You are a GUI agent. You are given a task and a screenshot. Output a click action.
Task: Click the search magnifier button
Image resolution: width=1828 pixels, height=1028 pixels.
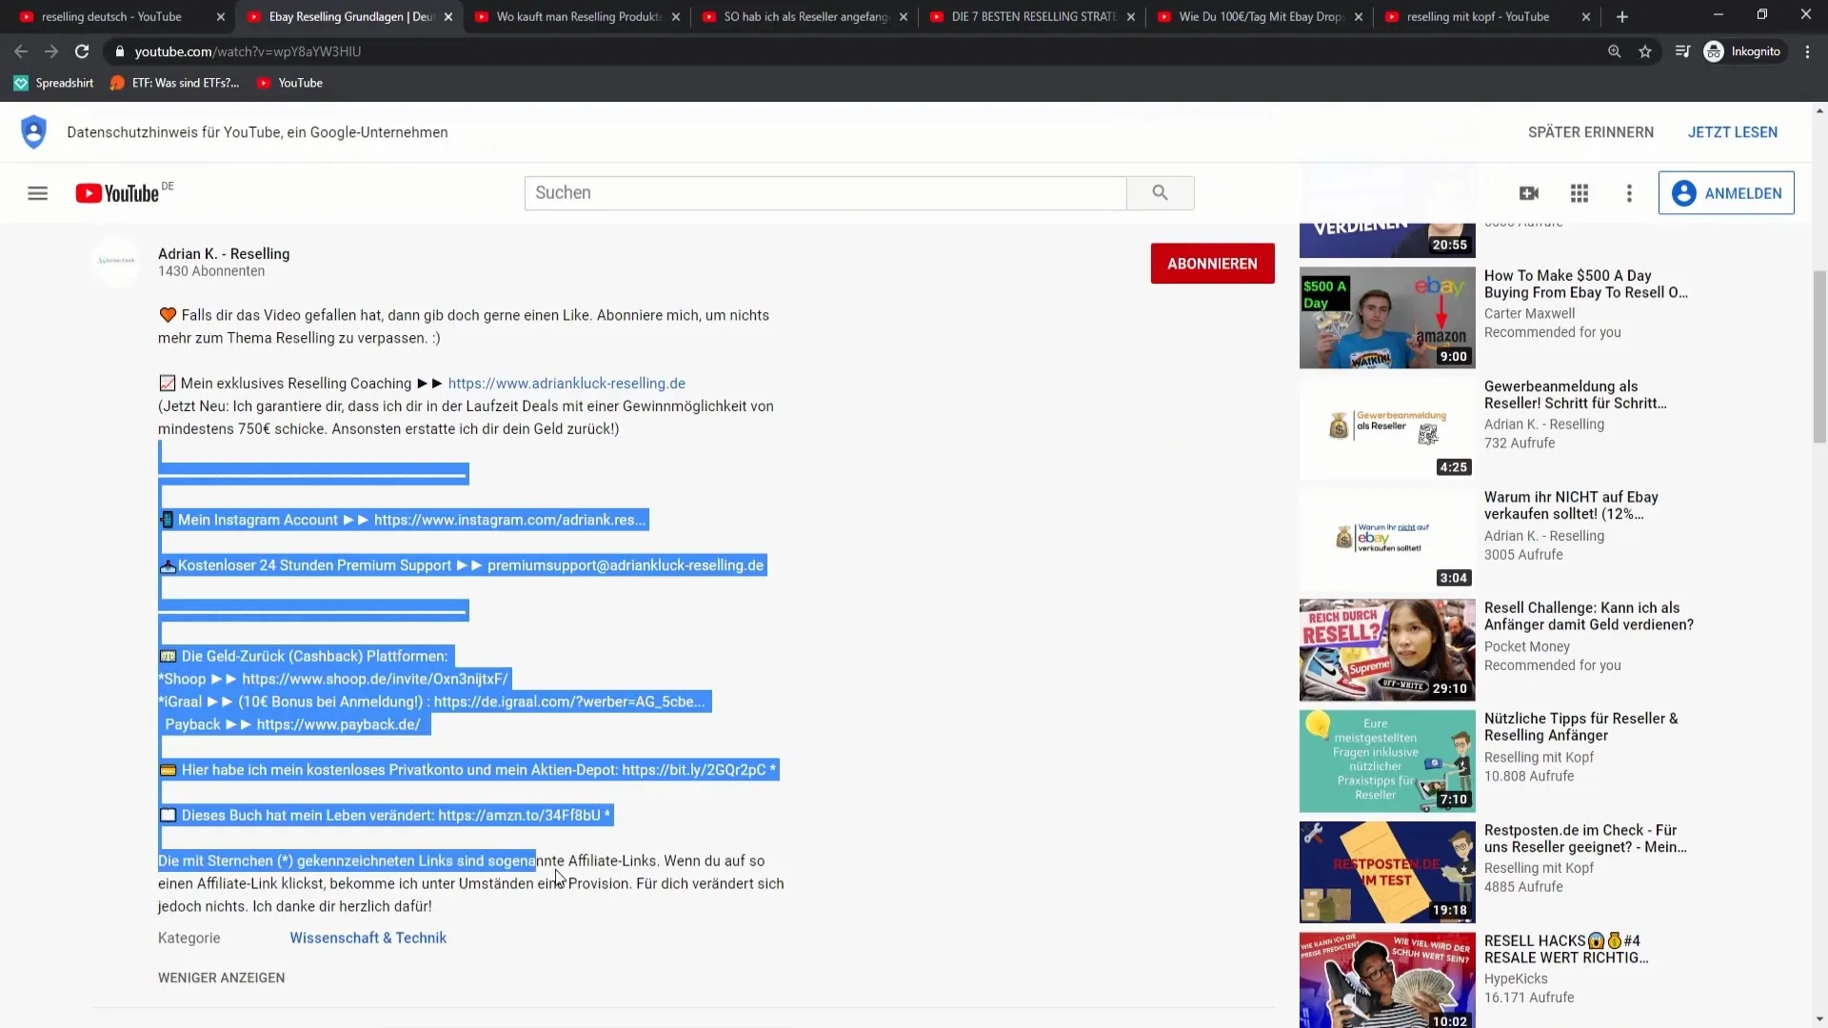(1160, 193)
